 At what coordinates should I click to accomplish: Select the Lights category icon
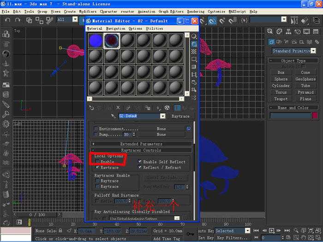287,42
